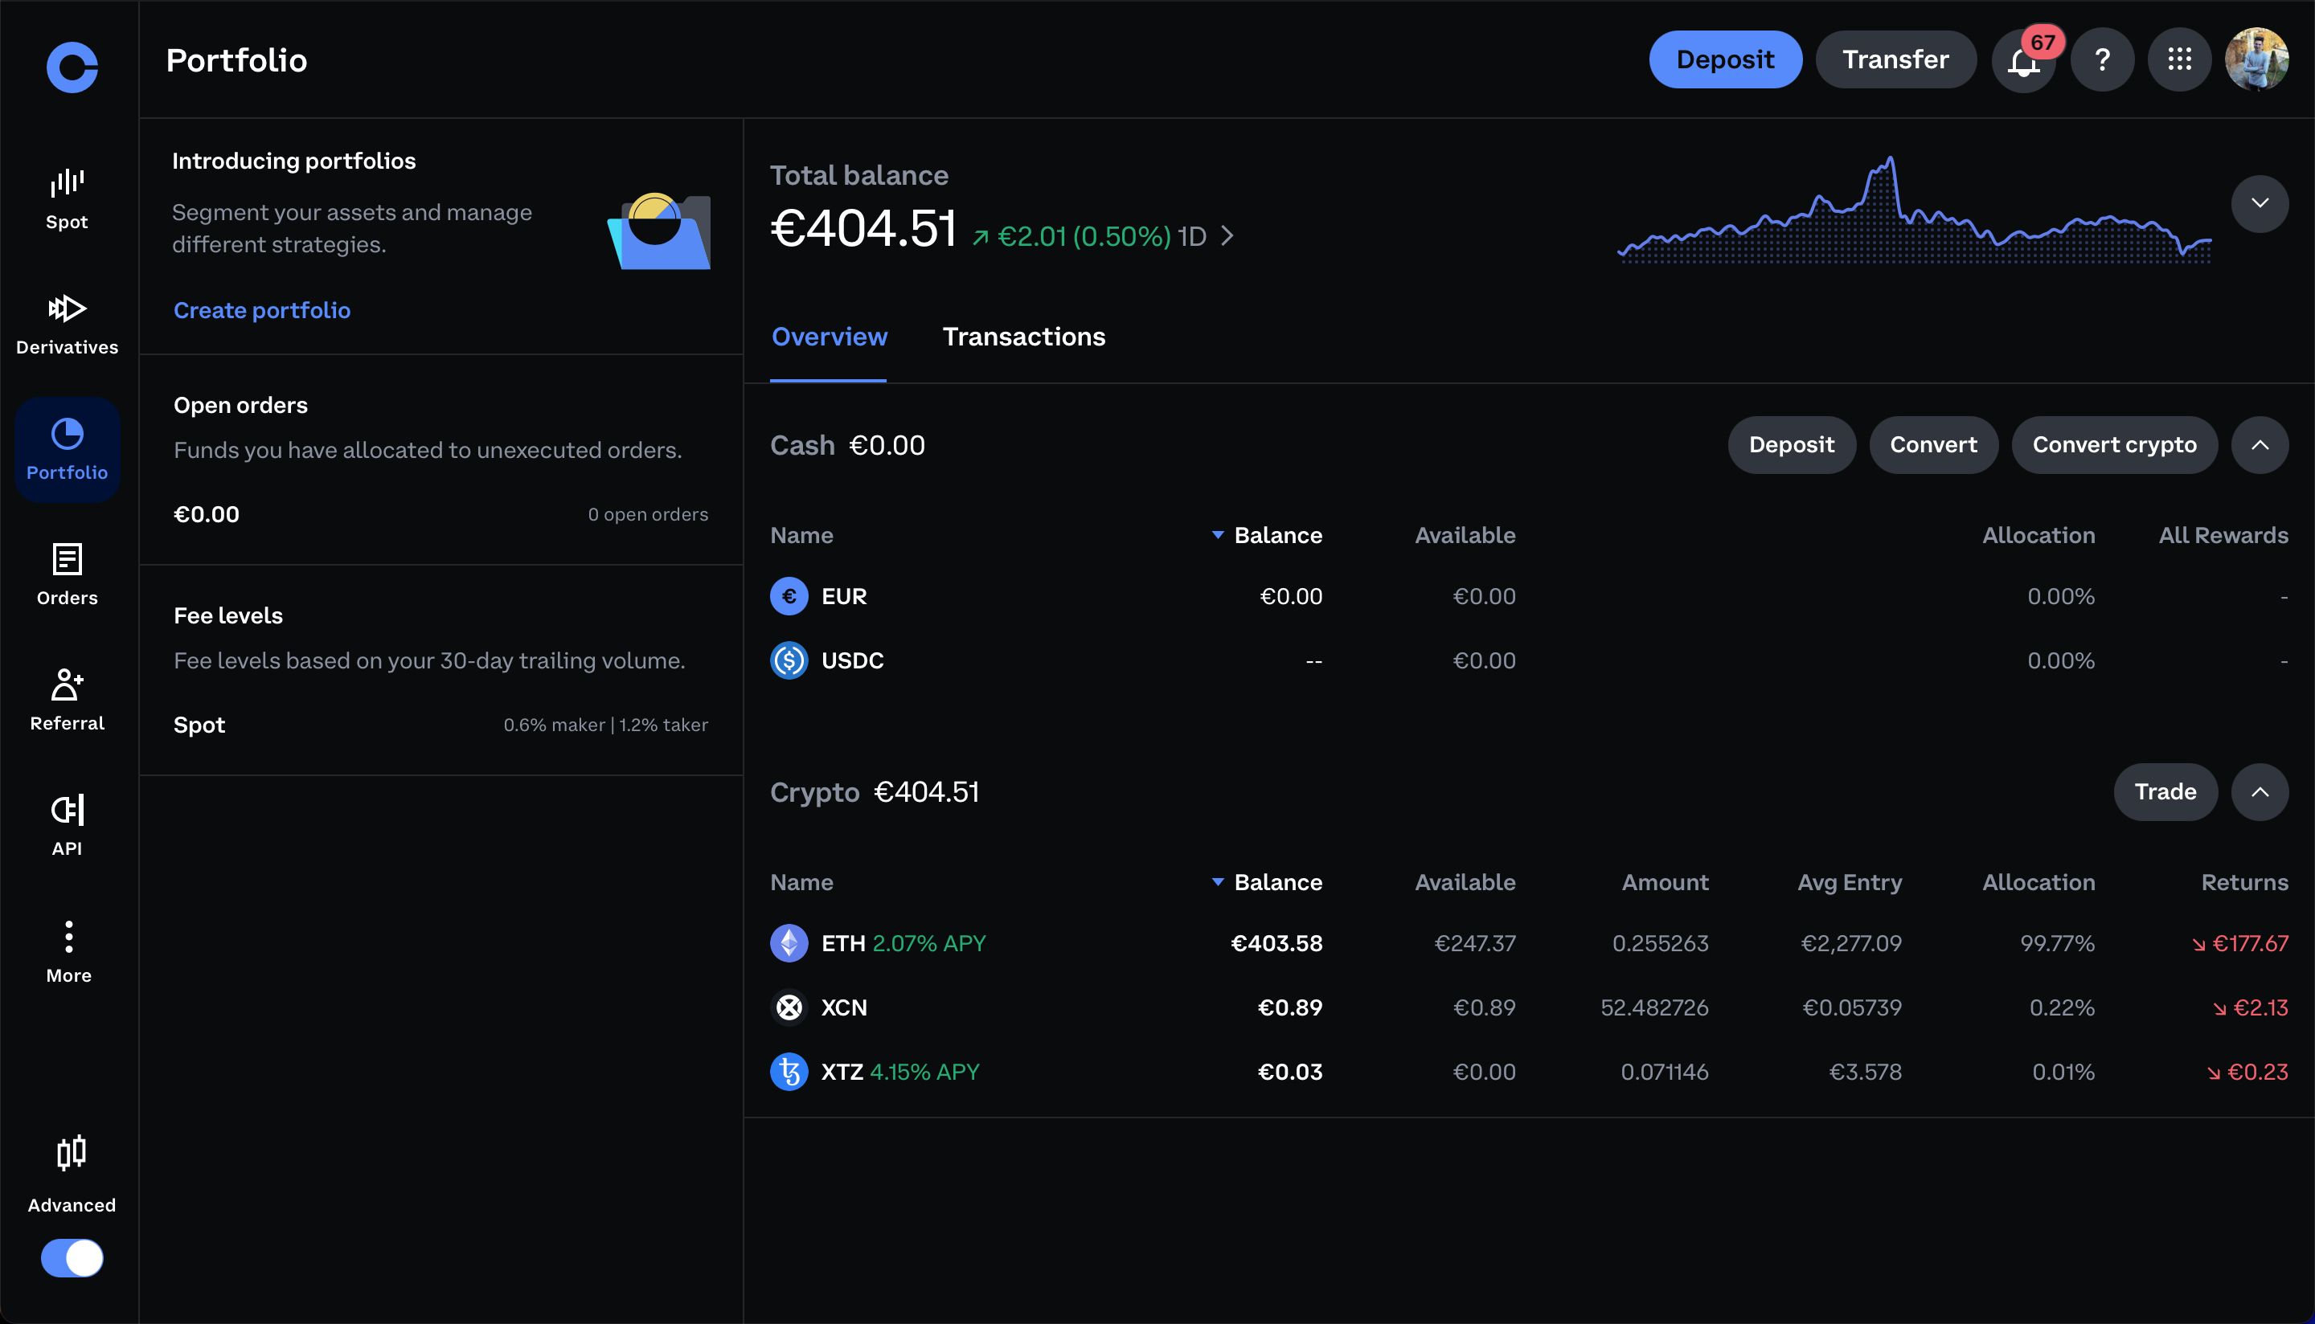Open the Referral page
Image resolution: width=2315 pixels, height=1324 pixels.
pos(68,701)
